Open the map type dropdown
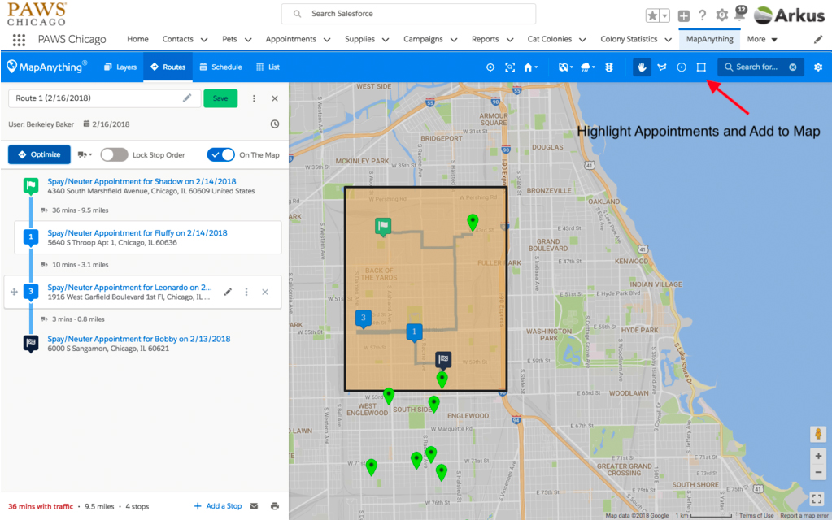 [x=565, y=67]
